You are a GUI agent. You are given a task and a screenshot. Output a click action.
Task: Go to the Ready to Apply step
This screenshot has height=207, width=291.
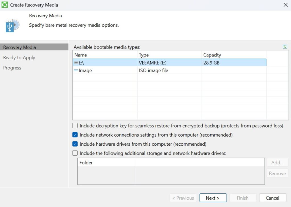tap(19, 58)
